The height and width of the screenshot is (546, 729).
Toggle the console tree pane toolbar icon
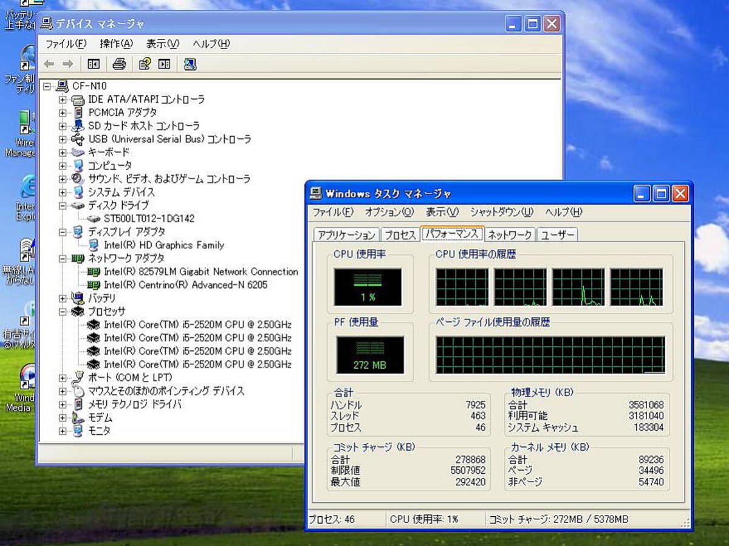tap(94, 64)
